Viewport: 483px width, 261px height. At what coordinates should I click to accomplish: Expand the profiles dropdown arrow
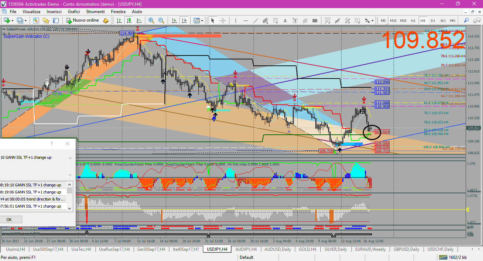pyautogui.click(x=25, y=21)
